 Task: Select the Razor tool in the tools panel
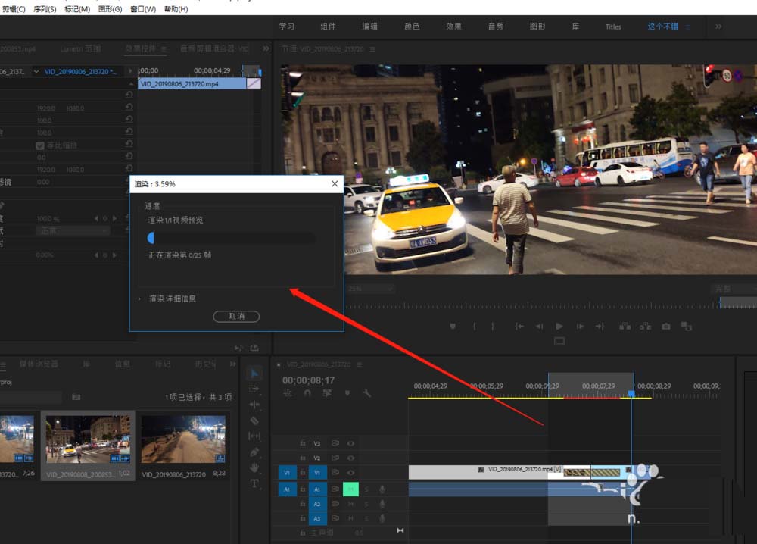click(254, 421)
